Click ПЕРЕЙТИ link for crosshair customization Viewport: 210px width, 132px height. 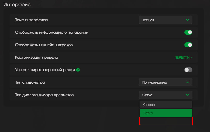[x=183, y=57]
